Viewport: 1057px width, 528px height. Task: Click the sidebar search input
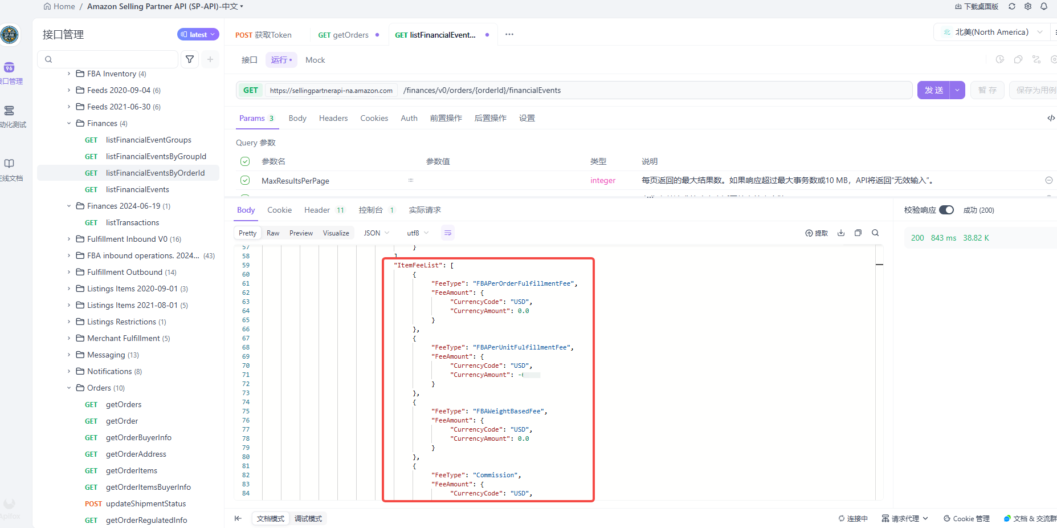click(x=108, y=59)
